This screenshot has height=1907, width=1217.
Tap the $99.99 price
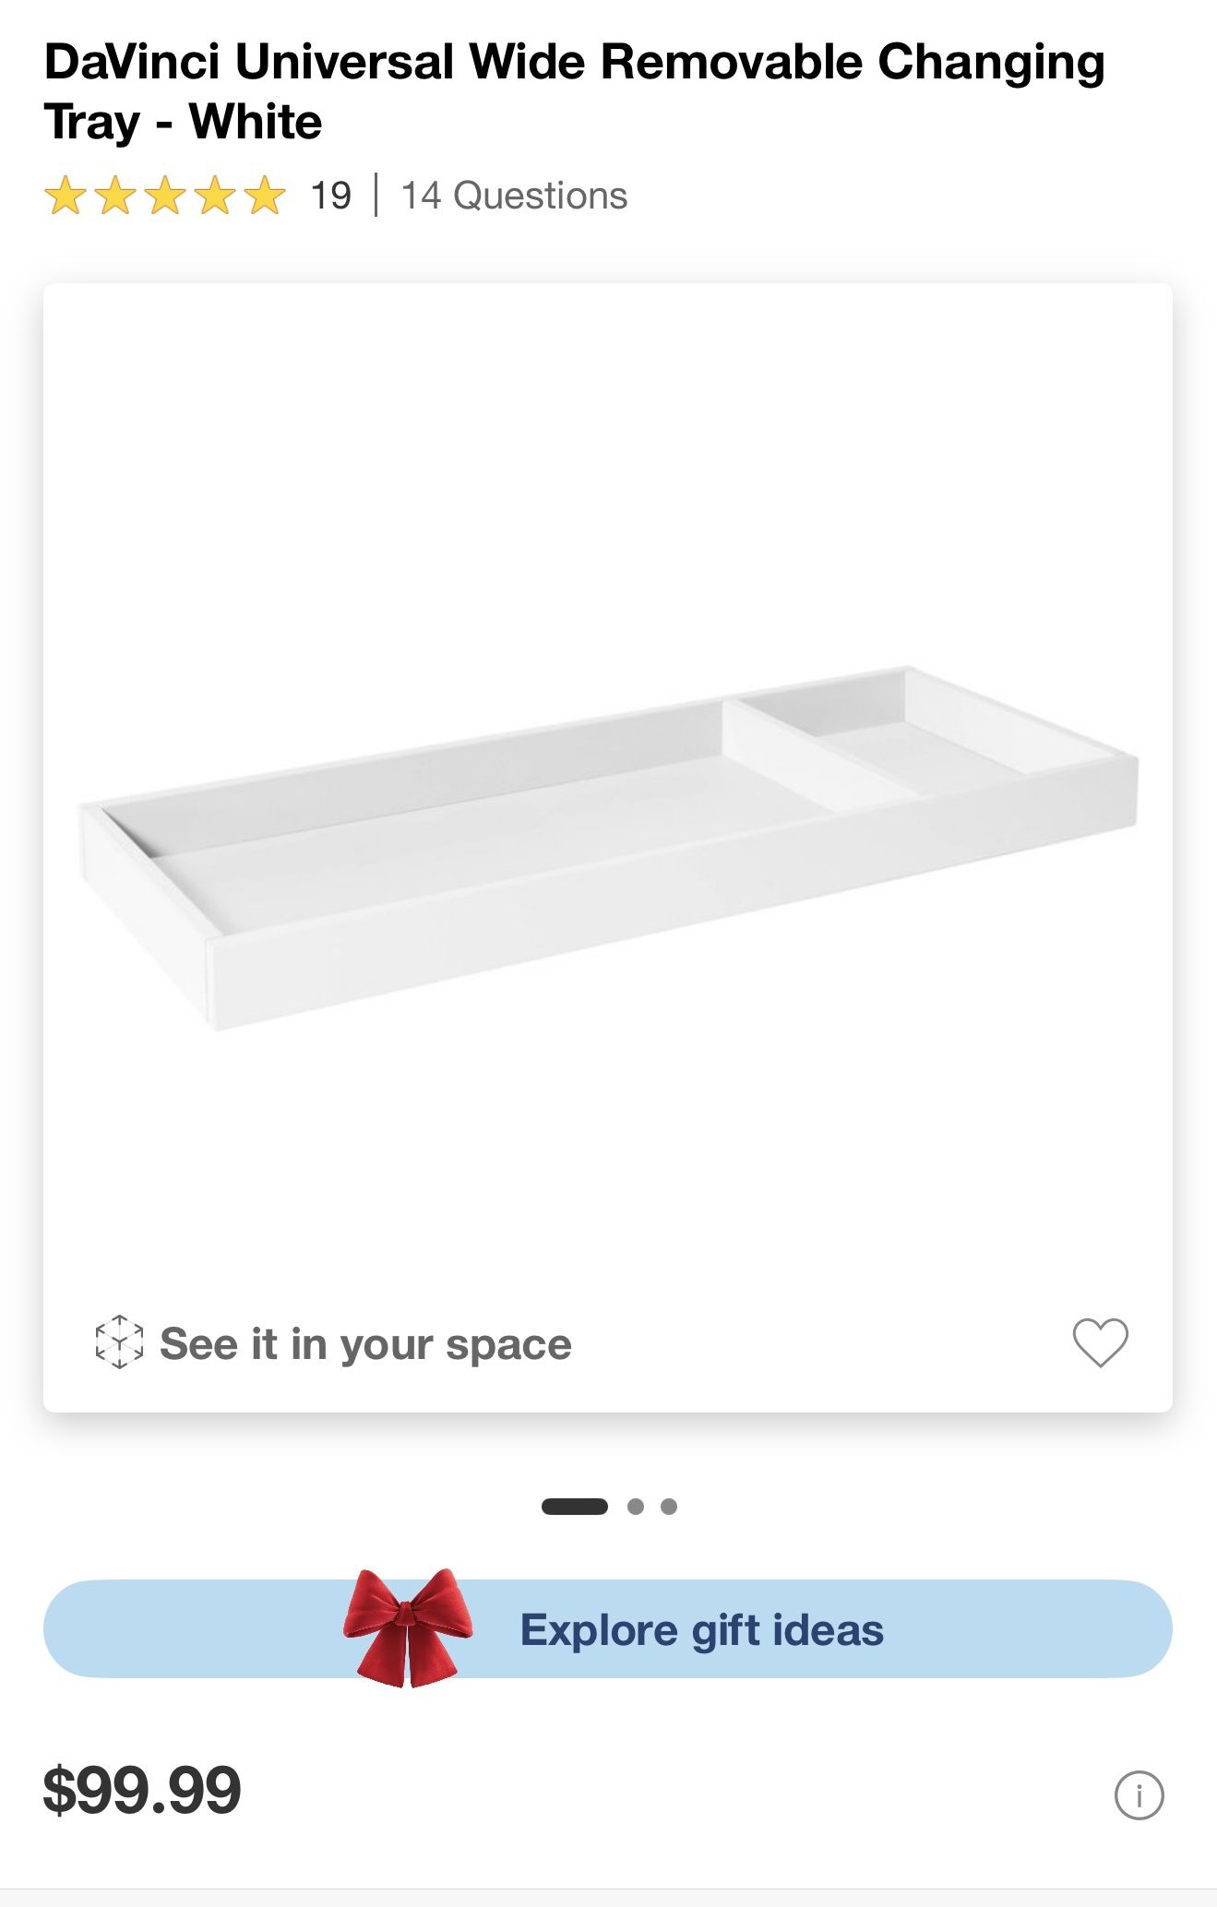(142, 1790)
